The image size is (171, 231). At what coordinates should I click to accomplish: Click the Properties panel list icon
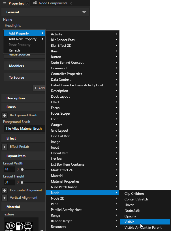(5, 3)
